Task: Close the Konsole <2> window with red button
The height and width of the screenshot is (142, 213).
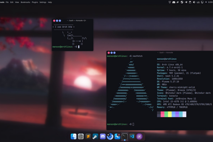Action: 54,21
